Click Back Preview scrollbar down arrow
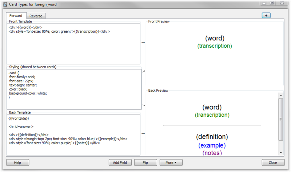Screen dimensions: 291x172 [x=281, y=153]
